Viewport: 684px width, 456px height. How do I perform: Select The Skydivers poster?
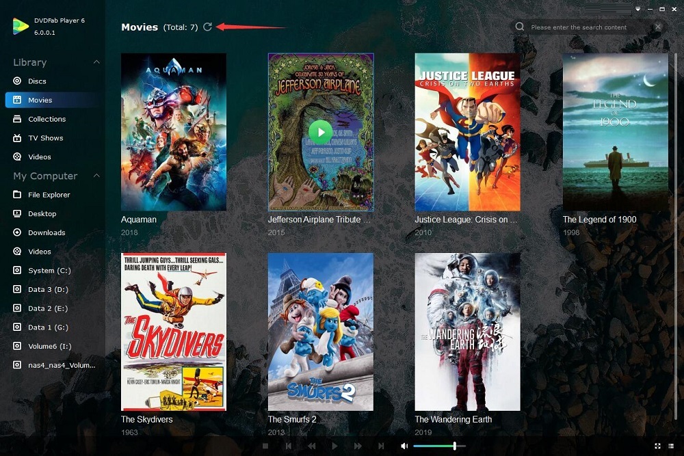(x=174, y=332)
